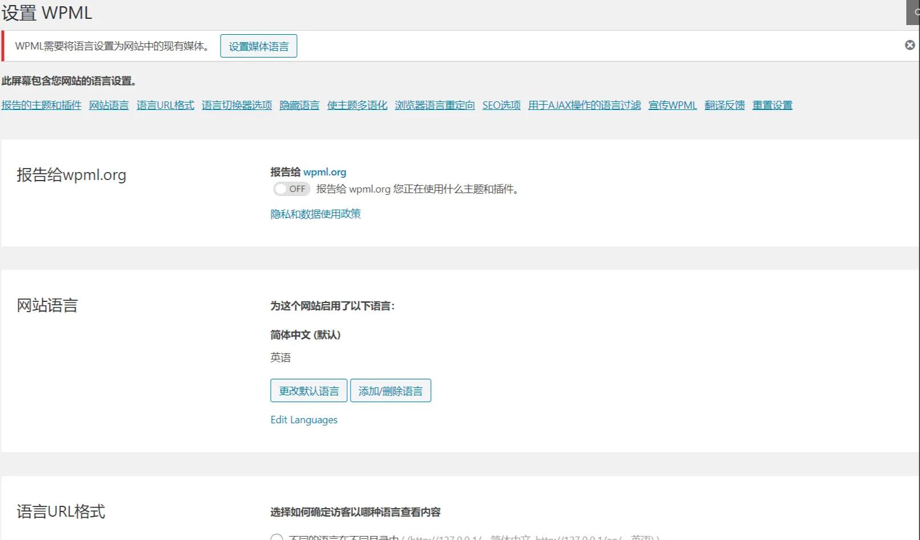Open the 隐私和数据使用政策 link
920x540 pixels.
[x=316, y=214]
